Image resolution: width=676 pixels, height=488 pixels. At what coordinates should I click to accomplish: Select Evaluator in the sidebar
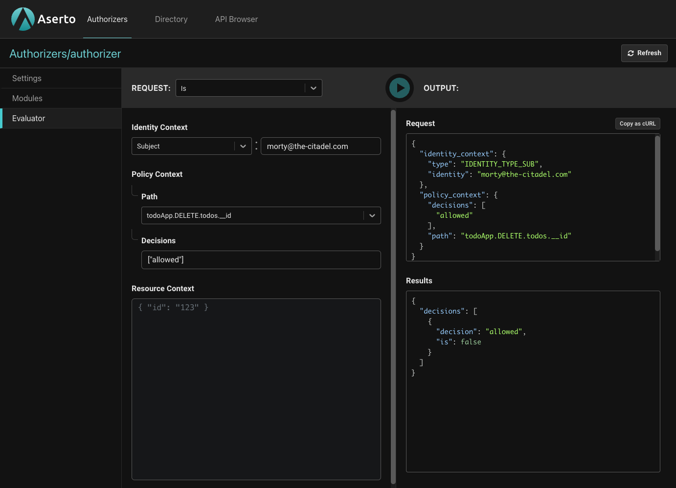pyautogui.click(x=28, y=118)
